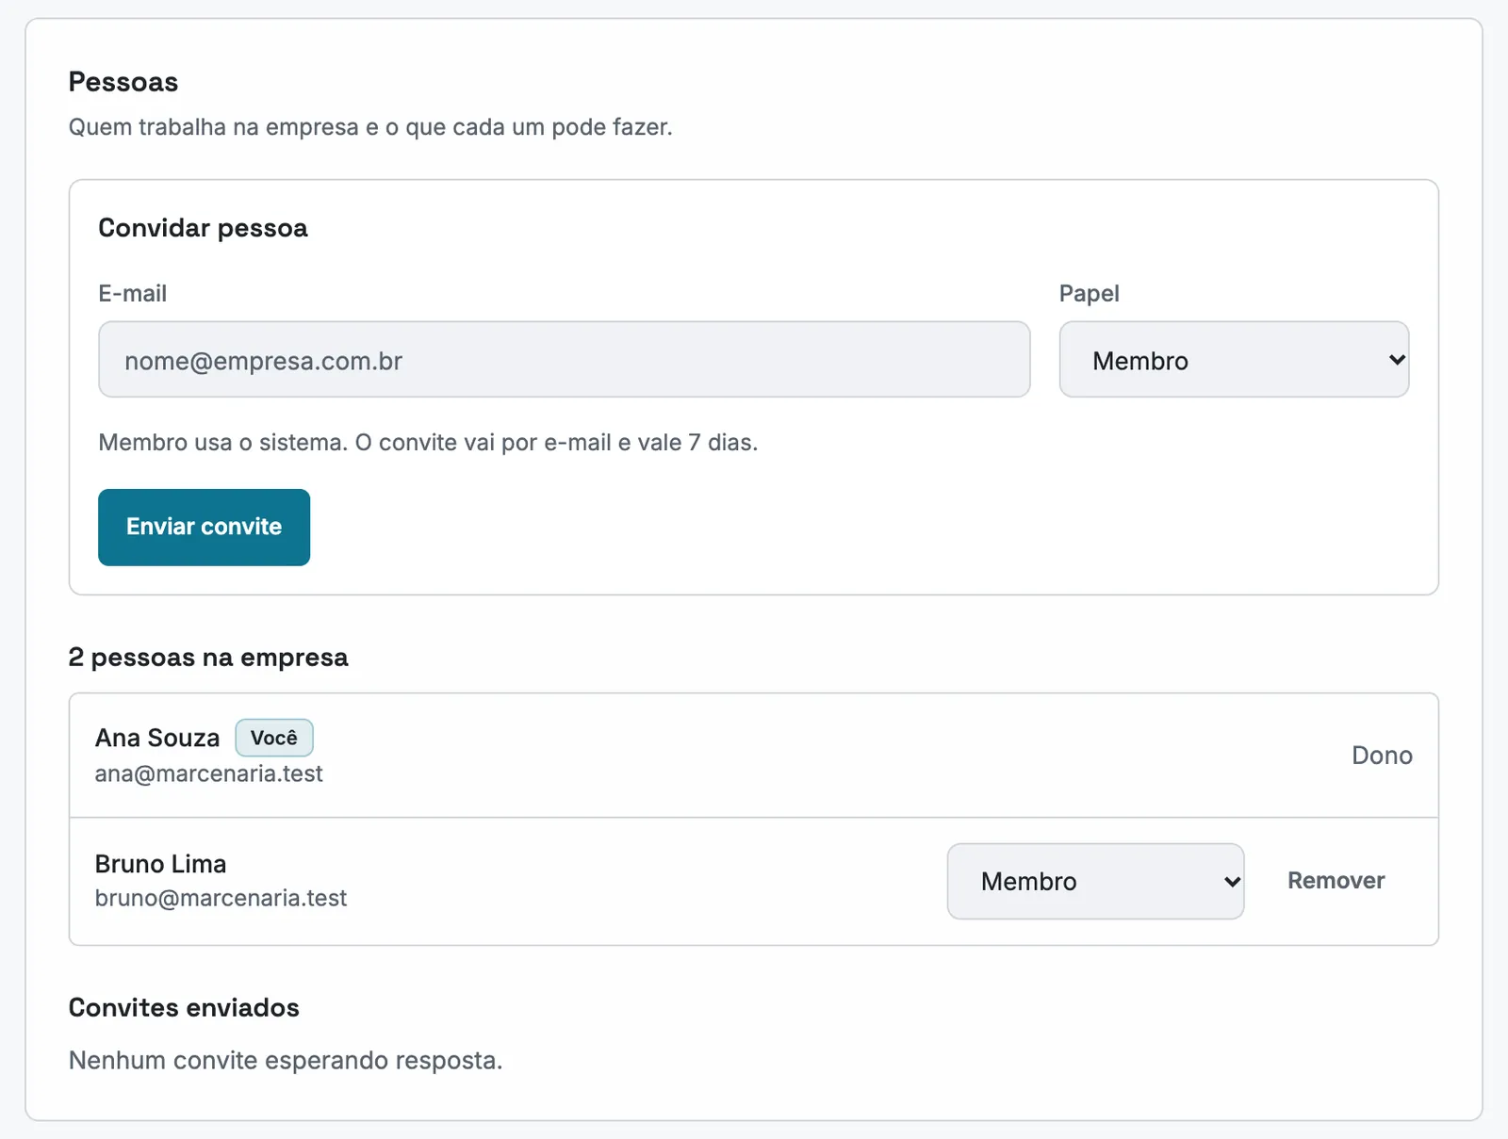The image size is (1508, 1139).
Task: Click the Nenhum convite esperando resposta text
Action: coord(286,1061)
